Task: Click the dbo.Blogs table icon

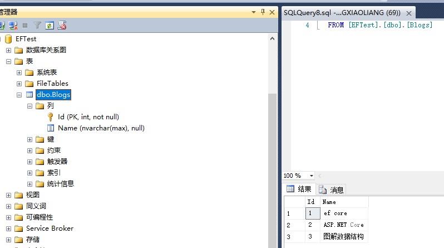Action: 29,95
